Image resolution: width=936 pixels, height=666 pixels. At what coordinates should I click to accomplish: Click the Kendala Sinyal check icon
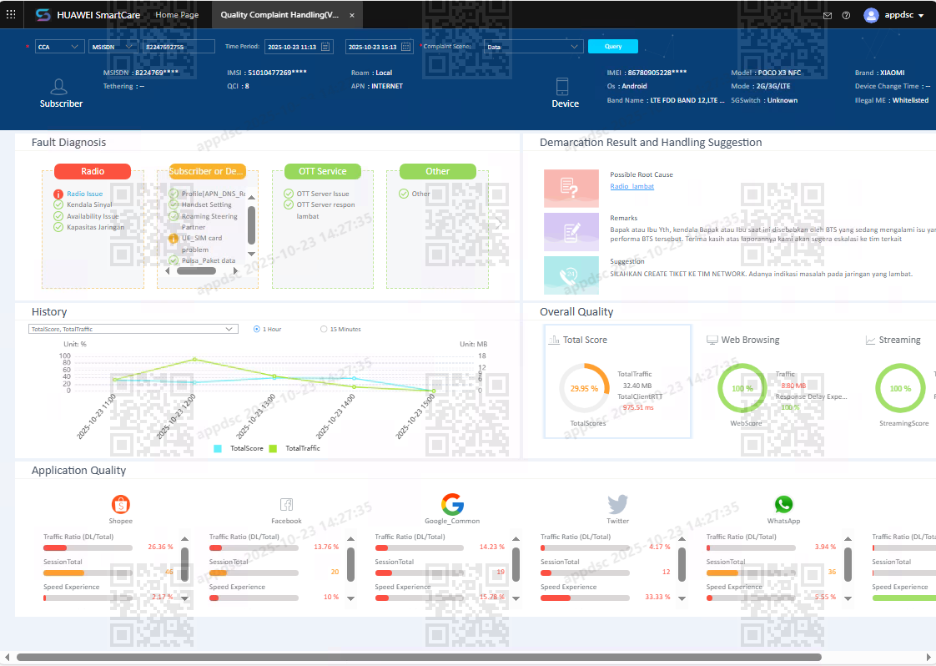[58, 204]
